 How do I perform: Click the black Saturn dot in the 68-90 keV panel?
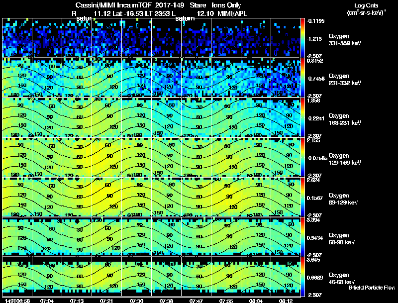click(x=77, y=221)
